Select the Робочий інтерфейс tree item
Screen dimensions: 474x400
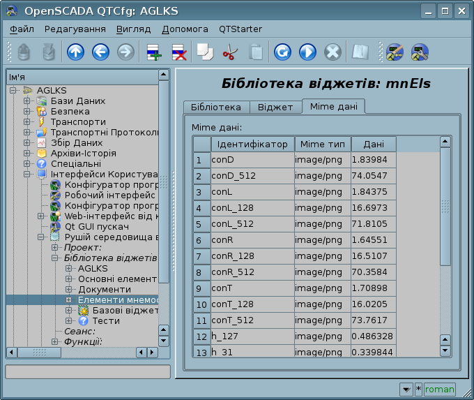[x=109, y=195]
